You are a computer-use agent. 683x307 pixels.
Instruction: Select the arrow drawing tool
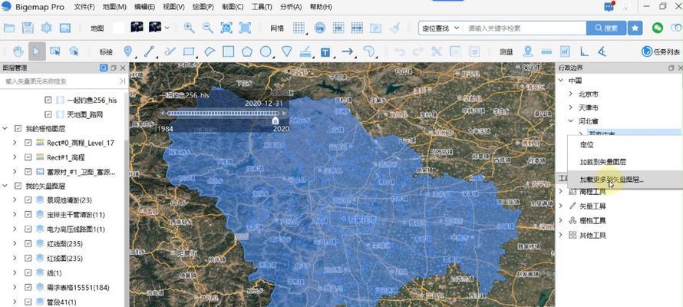coord(347,51)
